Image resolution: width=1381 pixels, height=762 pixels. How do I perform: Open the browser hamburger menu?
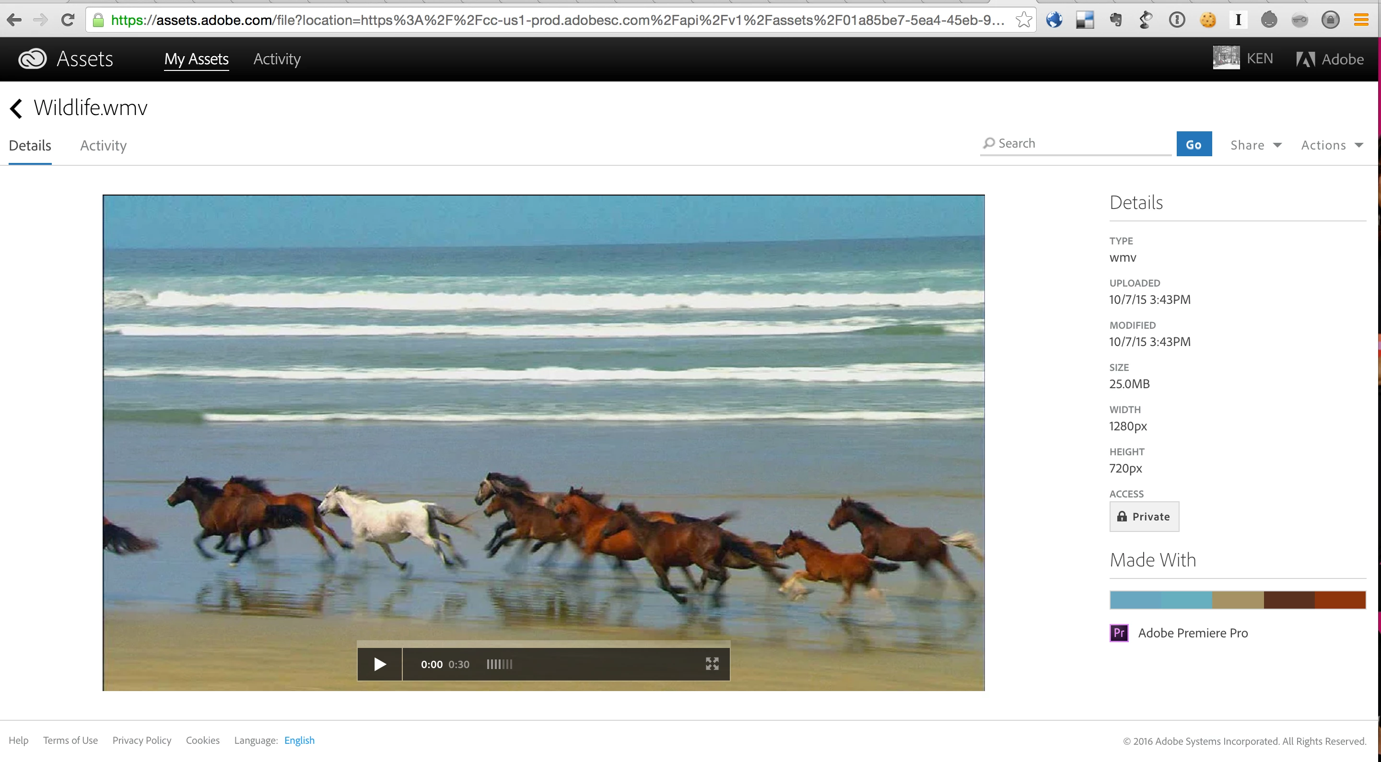[1361, 20]
